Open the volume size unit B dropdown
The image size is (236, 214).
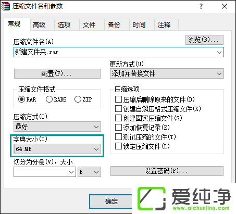click(89, 172)
